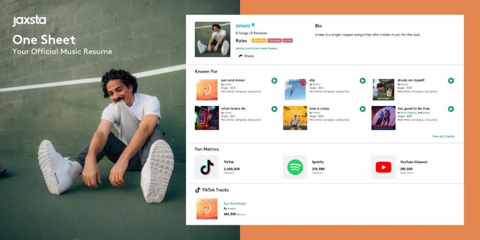
Task: Select the Main Artist role tag
Action: [x=259, y=41]
